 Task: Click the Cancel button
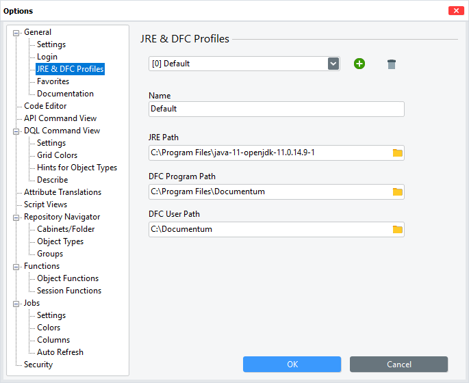[x=398, y=364]
